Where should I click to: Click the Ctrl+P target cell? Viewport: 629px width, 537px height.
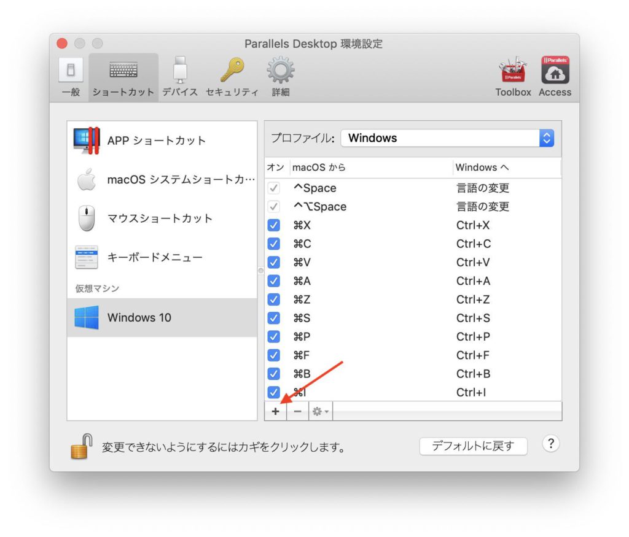(473, 337)
